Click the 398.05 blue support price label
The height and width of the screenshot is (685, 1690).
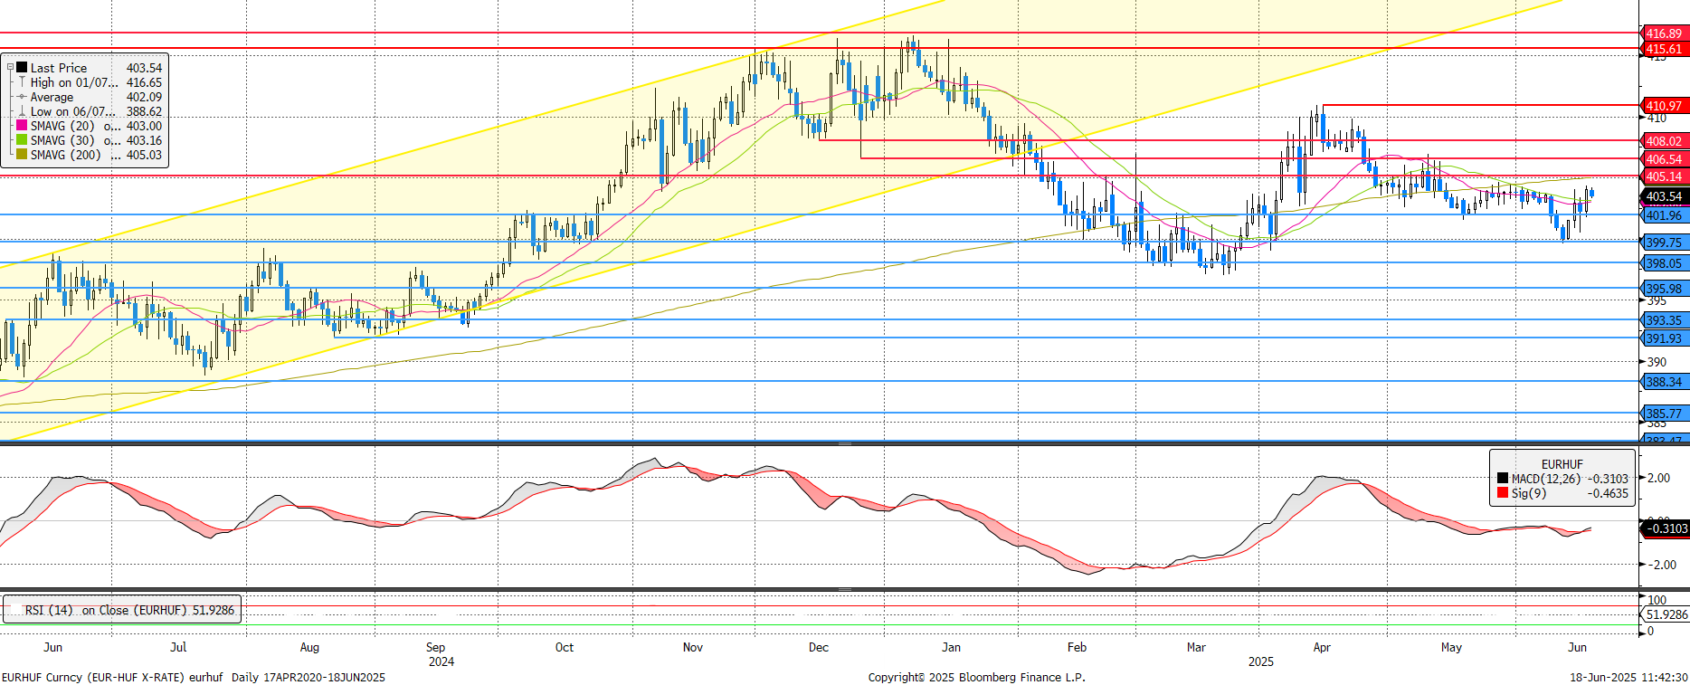pyautogui.click(x=1664, y=263)
